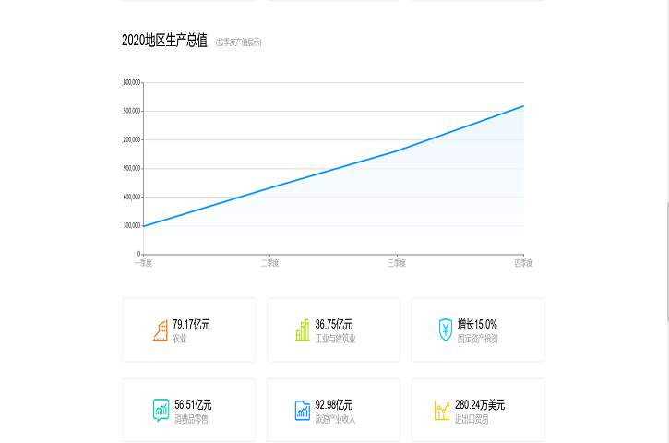Click the 2020地区生产总值 chart title
This screenshot has height=443, width=669.
click(164, 40)
